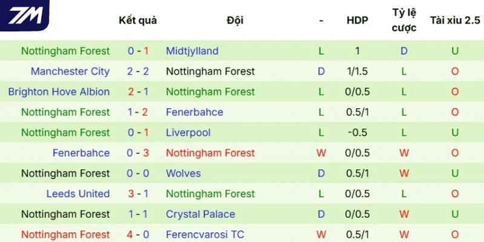Click the Liverpool team link
484x242 pixels.
coord(188,132)
